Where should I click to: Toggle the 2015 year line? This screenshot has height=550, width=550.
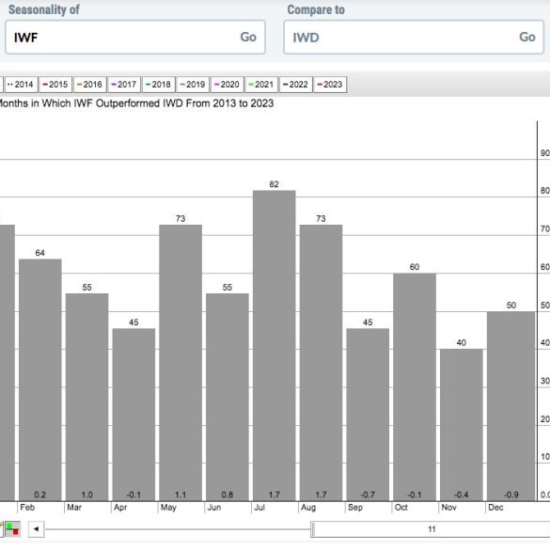(55, 85)
